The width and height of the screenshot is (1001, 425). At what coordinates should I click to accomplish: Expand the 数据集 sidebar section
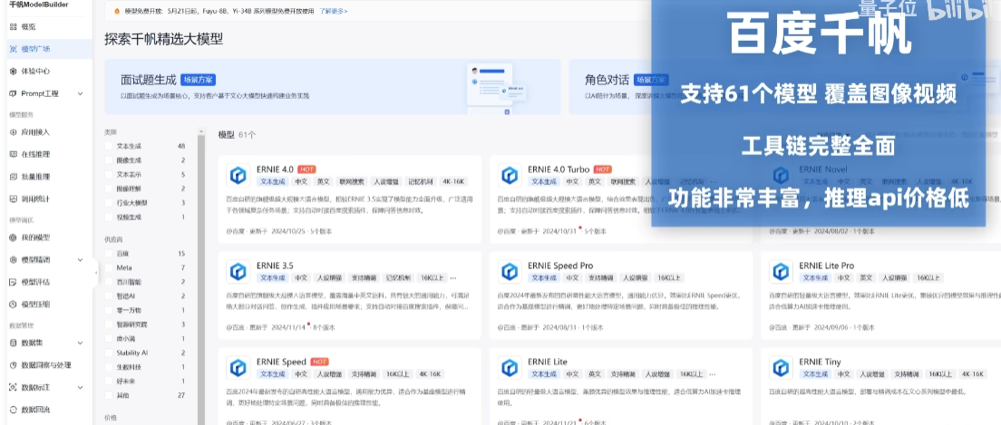[x=80, y=343]
